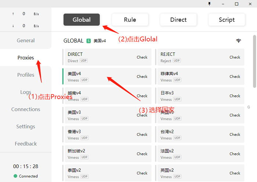Switch proxy mode to Direct
257x182 pixels.
point(178,20)
